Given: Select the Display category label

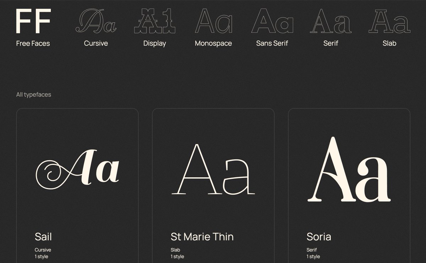Looking at the screenshot, I should point(154,43).
